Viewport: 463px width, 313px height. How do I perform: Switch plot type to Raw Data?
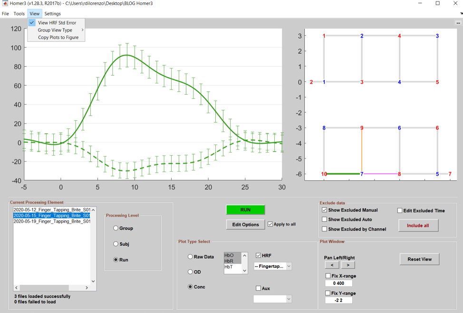[191, 256]
